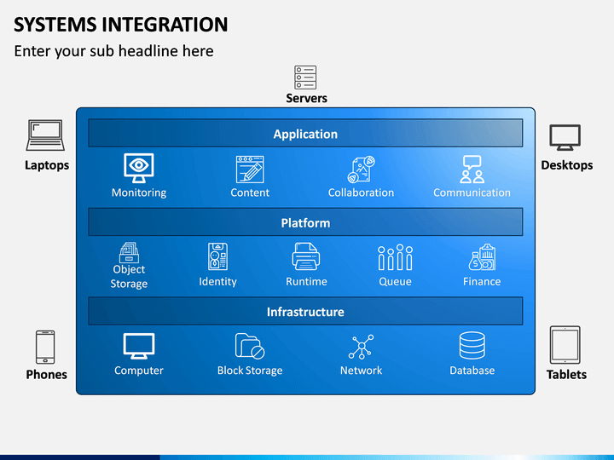
Task: Click the Collaboration label
Action: tap(361, 193)
